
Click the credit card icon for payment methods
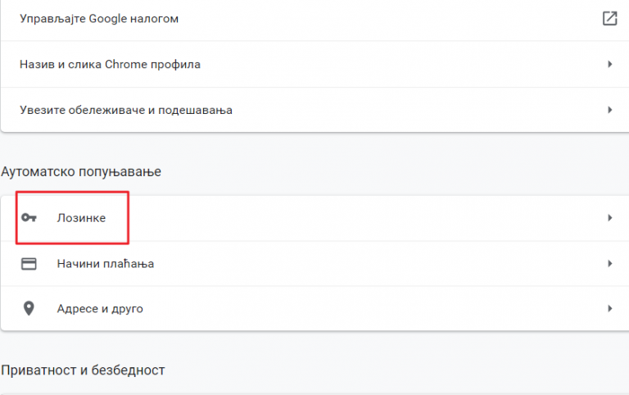[x=29, y=264]
